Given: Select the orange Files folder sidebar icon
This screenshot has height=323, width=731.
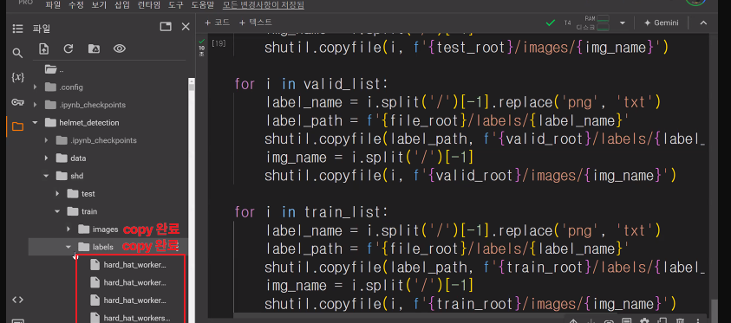Looking at the screenshot, I should [x=17, y=126].
